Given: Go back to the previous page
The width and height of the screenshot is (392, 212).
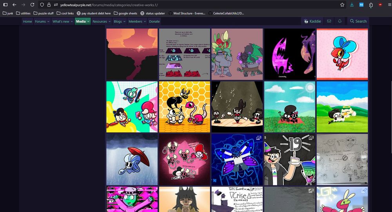Looking at the screenshot, I should point(14,5).
